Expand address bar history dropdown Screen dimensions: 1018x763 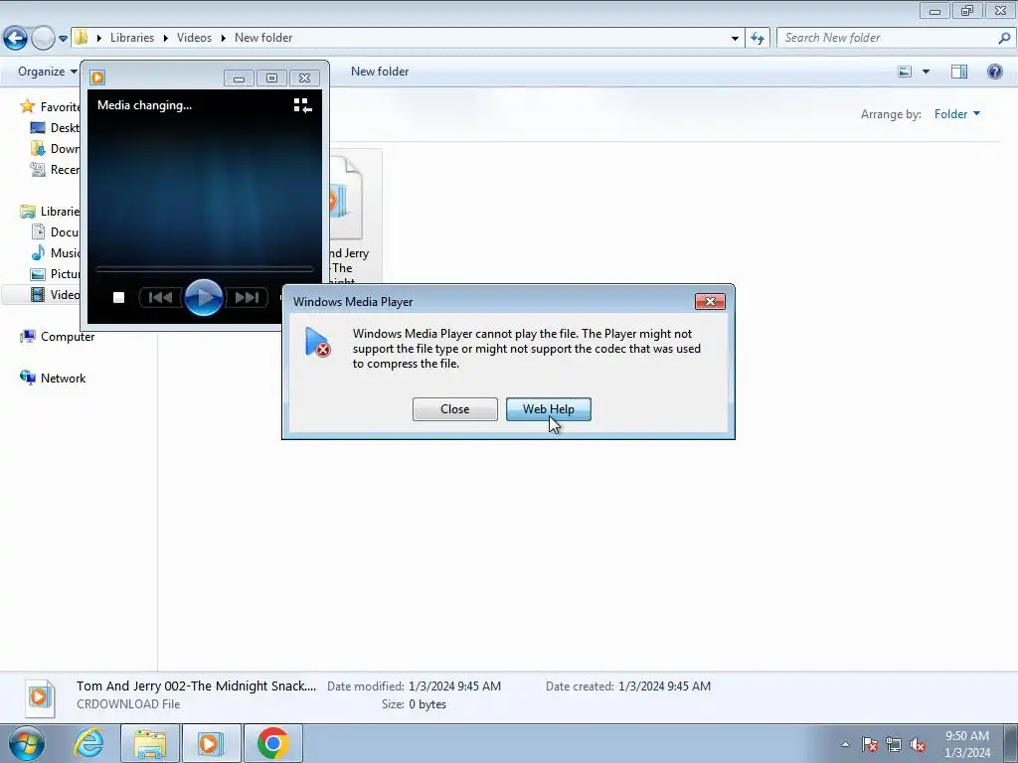pyautogui.click(x=735, y=39)
